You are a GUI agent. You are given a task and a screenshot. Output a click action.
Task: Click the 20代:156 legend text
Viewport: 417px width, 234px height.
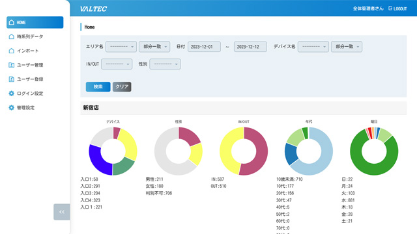point(285,194)
